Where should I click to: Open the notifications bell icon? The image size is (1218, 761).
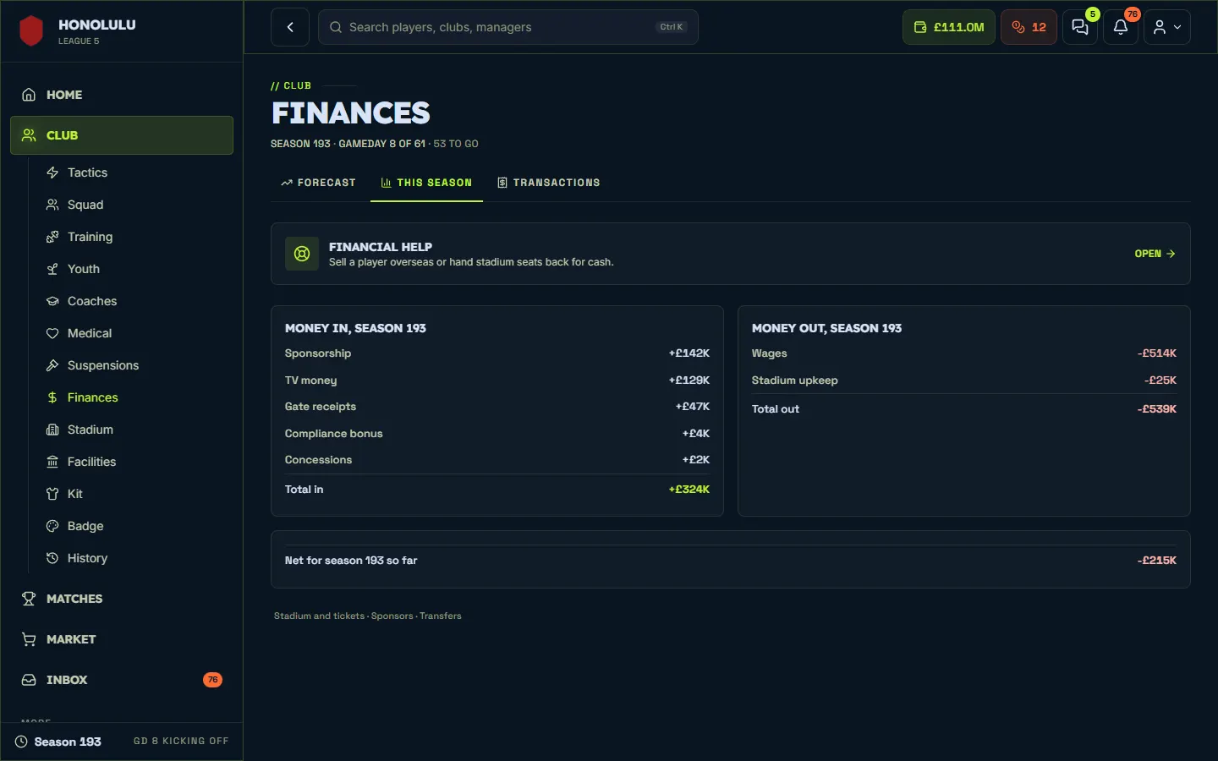[1121, 27]
